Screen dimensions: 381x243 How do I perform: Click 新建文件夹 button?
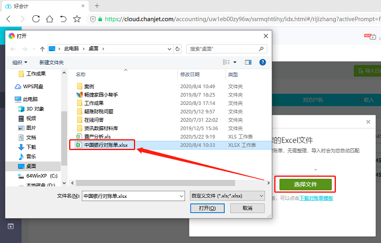click(52, 63)
